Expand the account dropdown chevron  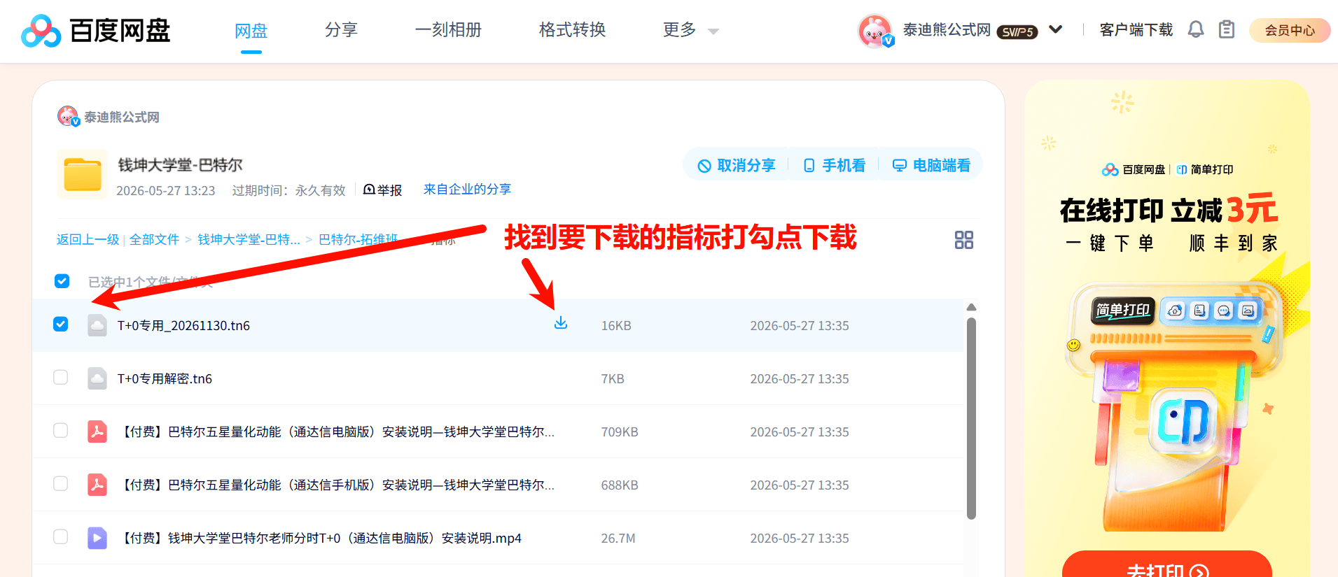pyautogui.click(x=1056, y=30)
